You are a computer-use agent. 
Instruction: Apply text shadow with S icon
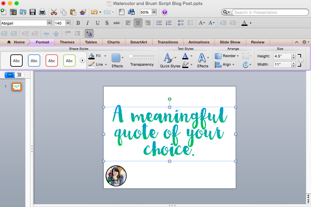[107, 23]
